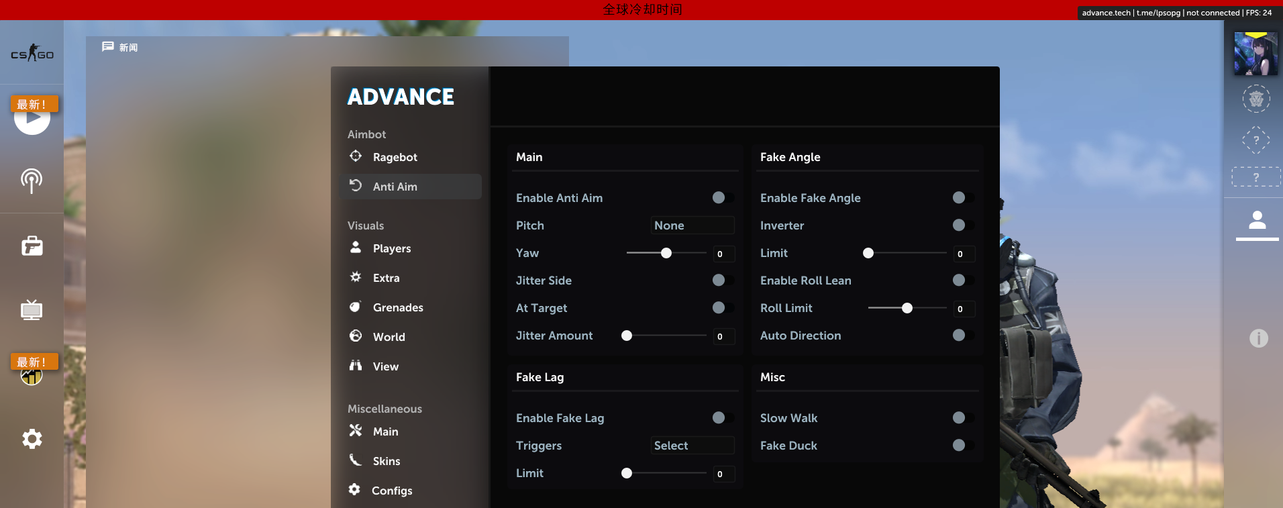Open the broadcast antenna icon in sidebar
This screenshot has width=1283, height=508.
coord(32,180)
